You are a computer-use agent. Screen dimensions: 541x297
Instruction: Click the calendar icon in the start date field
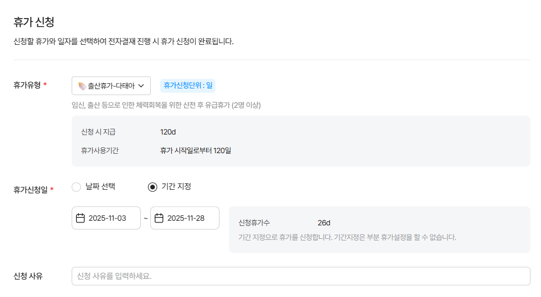click(81, 218)
